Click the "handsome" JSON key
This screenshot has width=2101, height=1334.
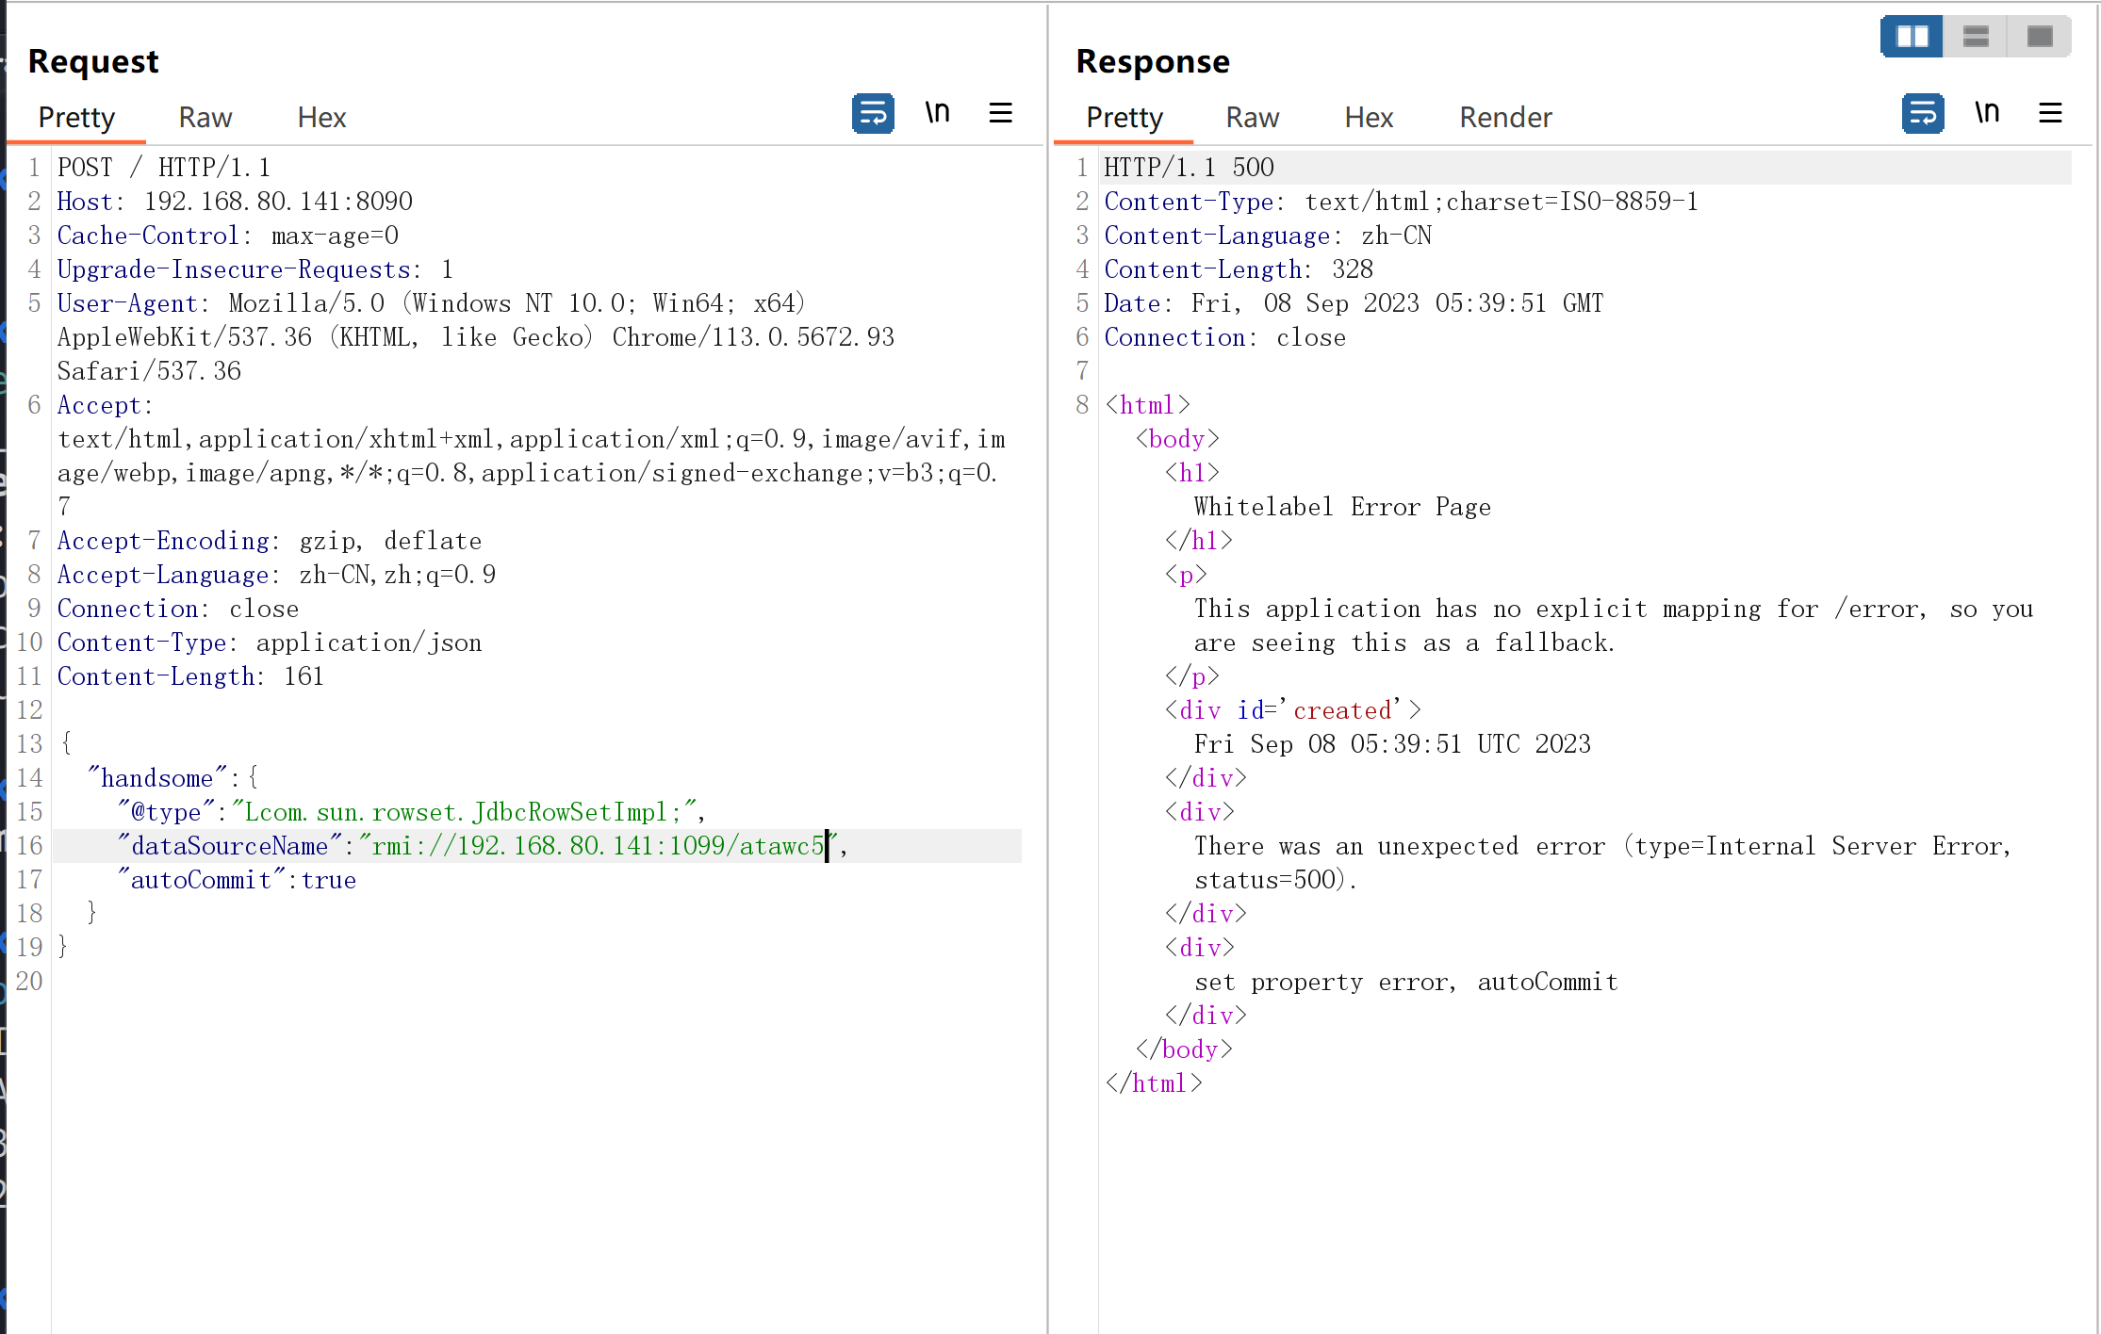[156, 778]
